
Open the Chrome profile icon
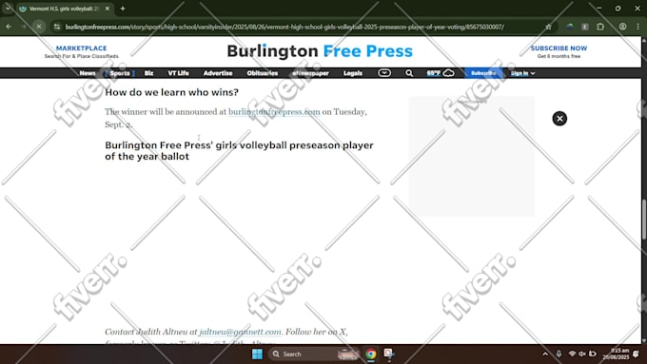622,27
